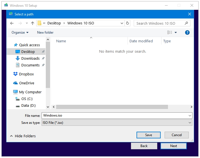The image size is (200, 158).
Task: Go up one folder level
Action: (x=33, y=23)
